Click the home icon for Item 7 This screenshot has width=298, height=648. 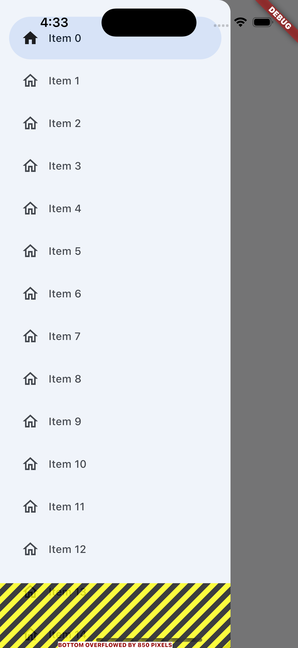tap(31, 336)
